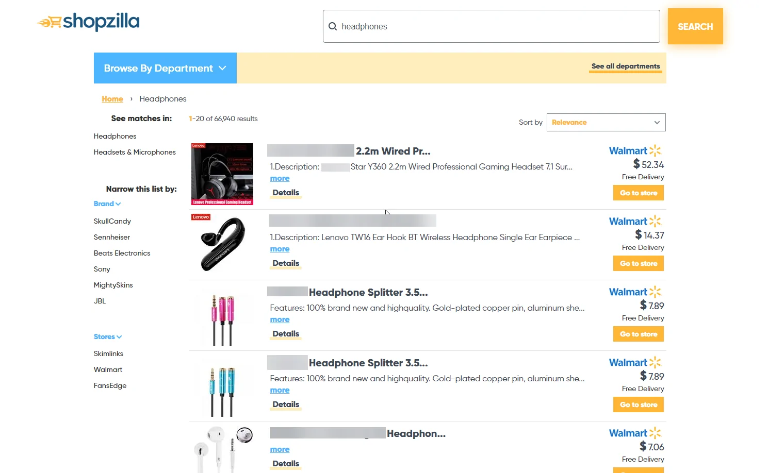
Task: Click the orange SEARCH button
Action: pos(695,26)
